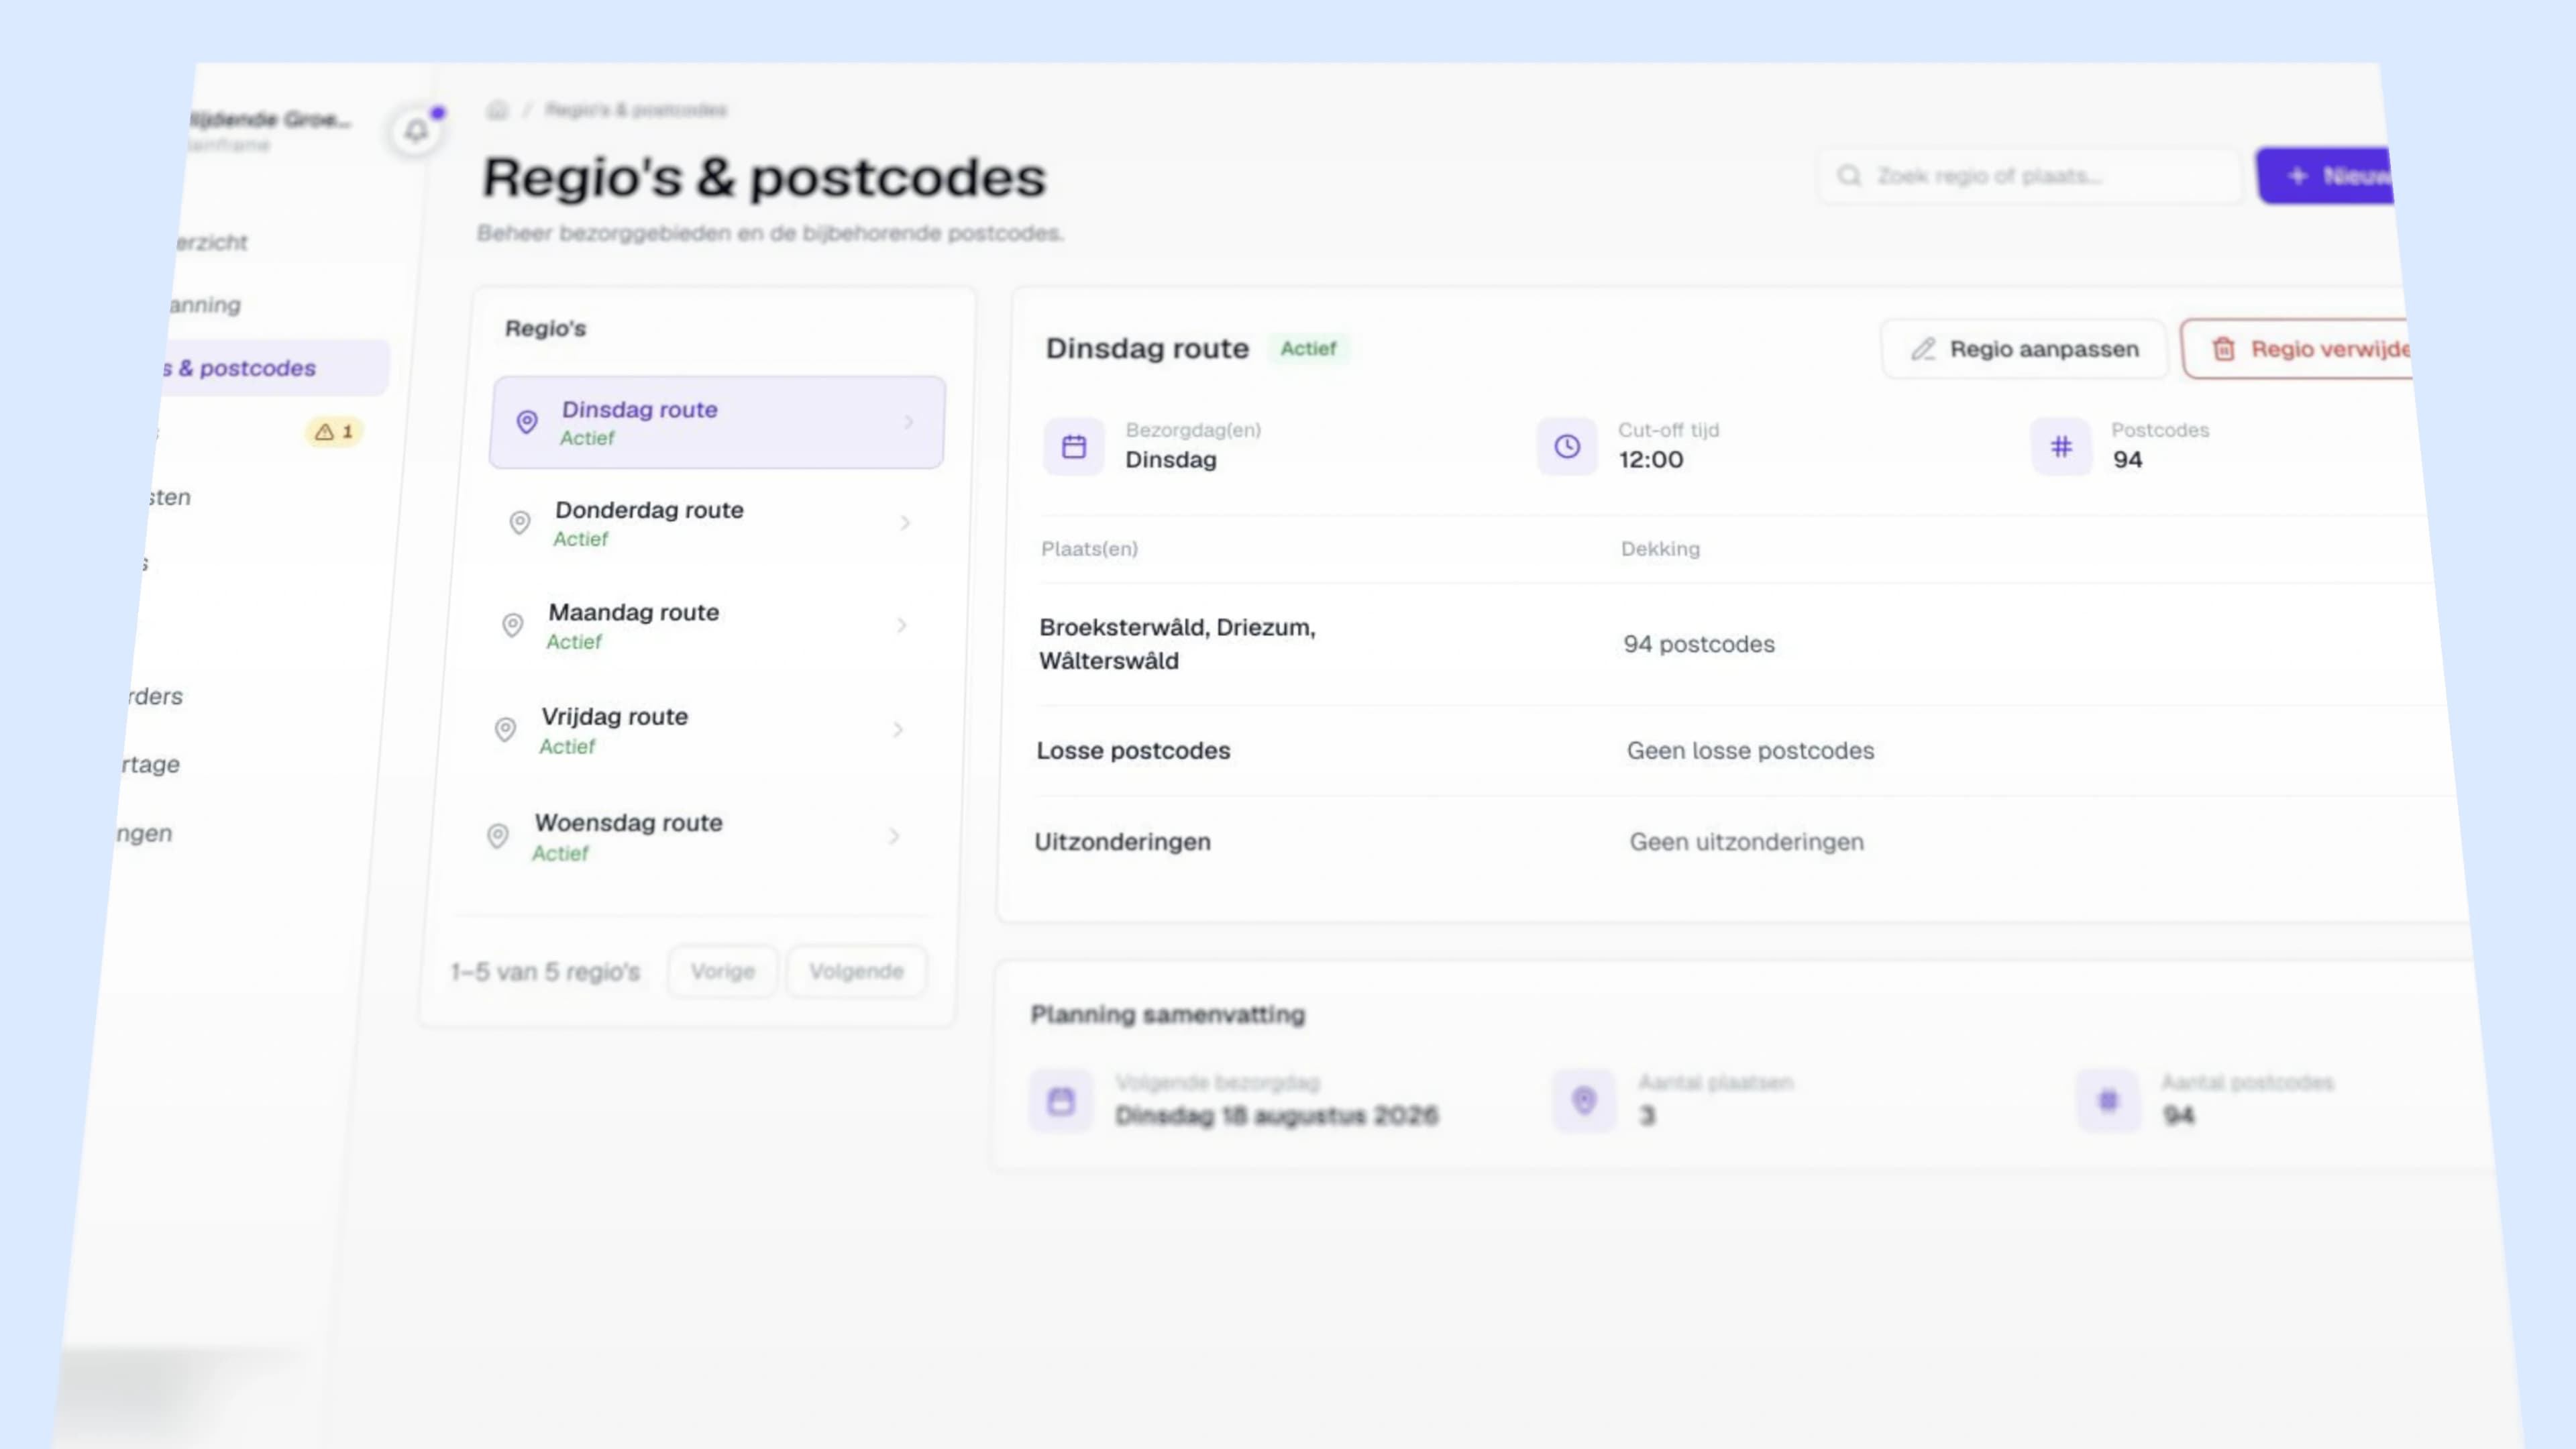The image size is (2576, 1449).
Task: Click the Vrijdag route pin icon
Action: point(505,729)
